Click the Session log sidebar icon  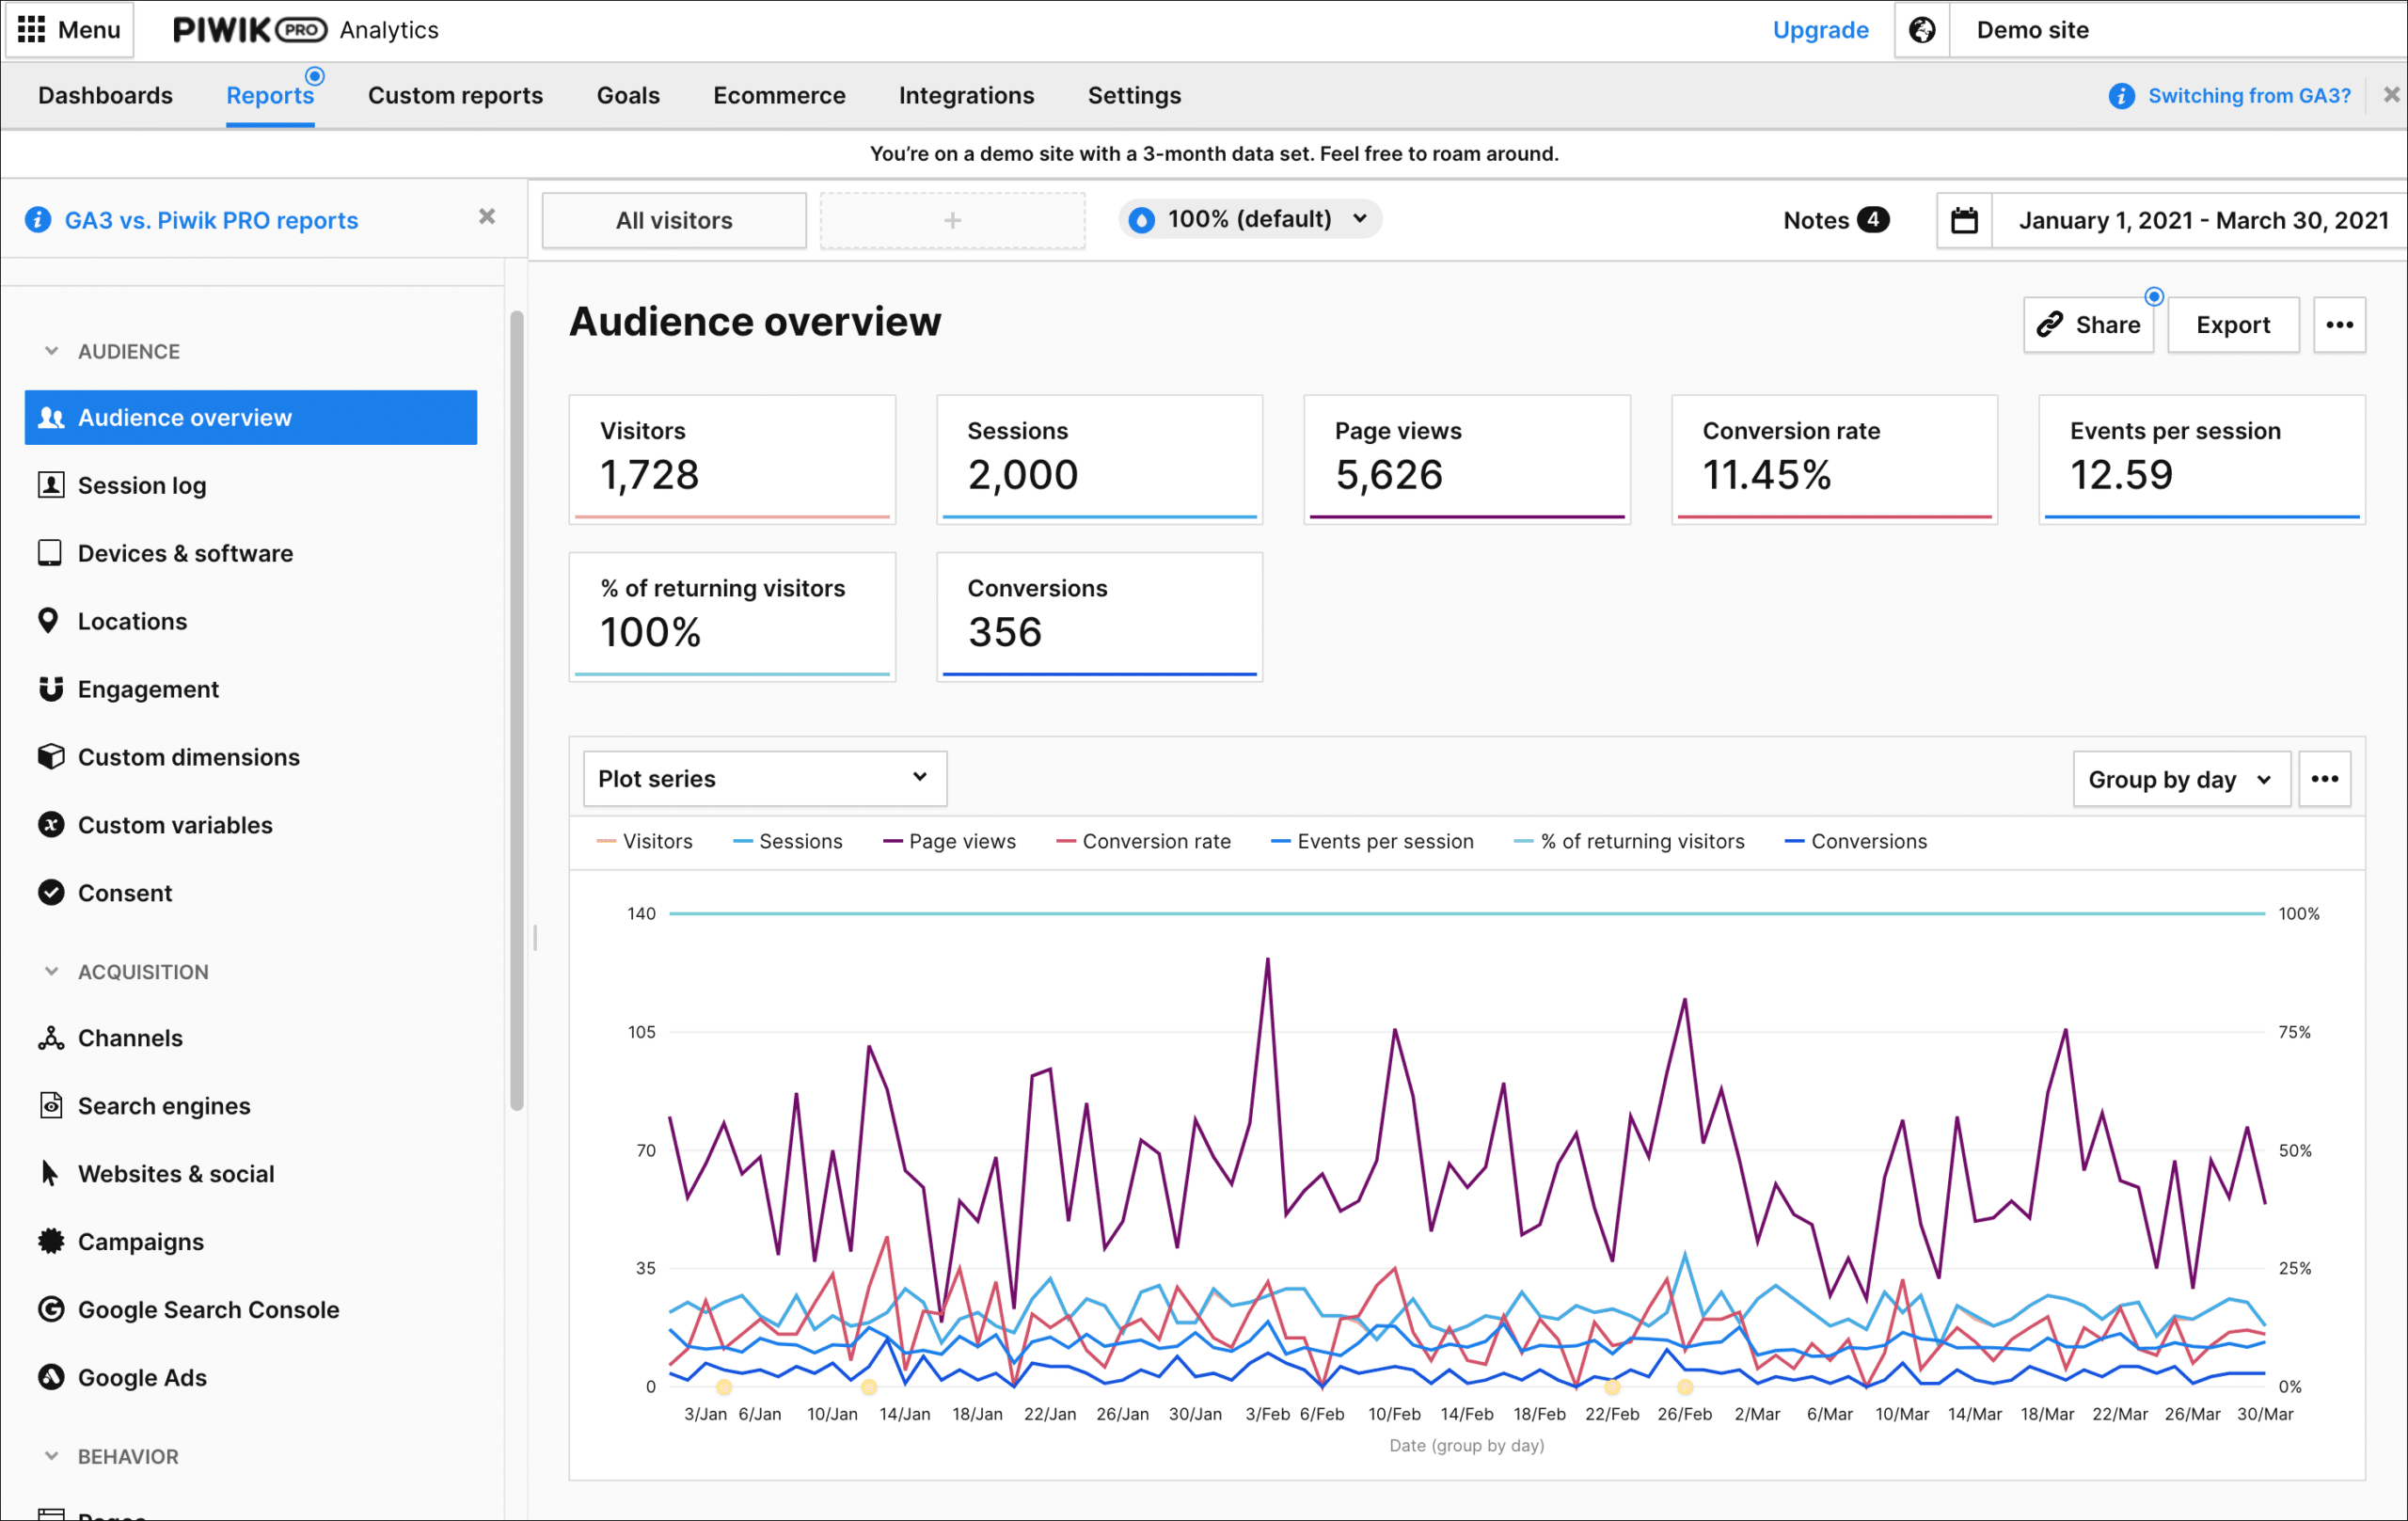point(51,483)
